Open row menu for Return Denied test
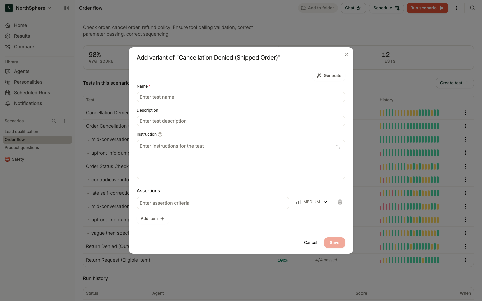Image resolution: width=482 pixels, height=301 pixels. tap(466, 246)
